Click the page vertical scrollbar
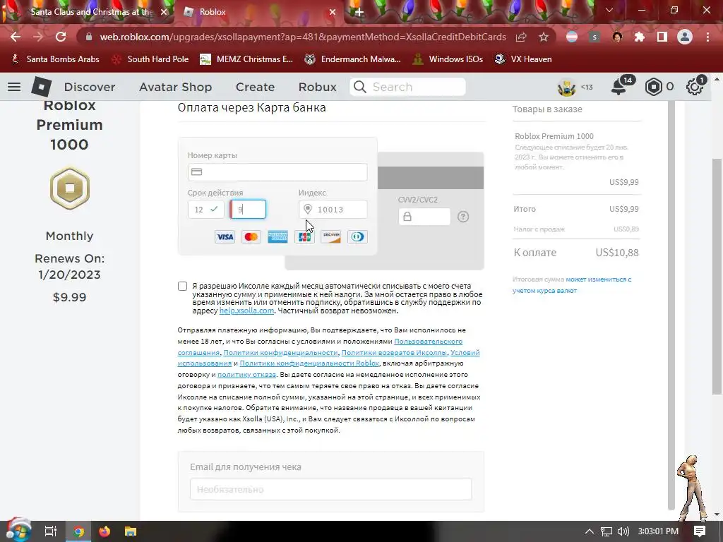The height and width of the screenshot is (542, 723). 717,277
